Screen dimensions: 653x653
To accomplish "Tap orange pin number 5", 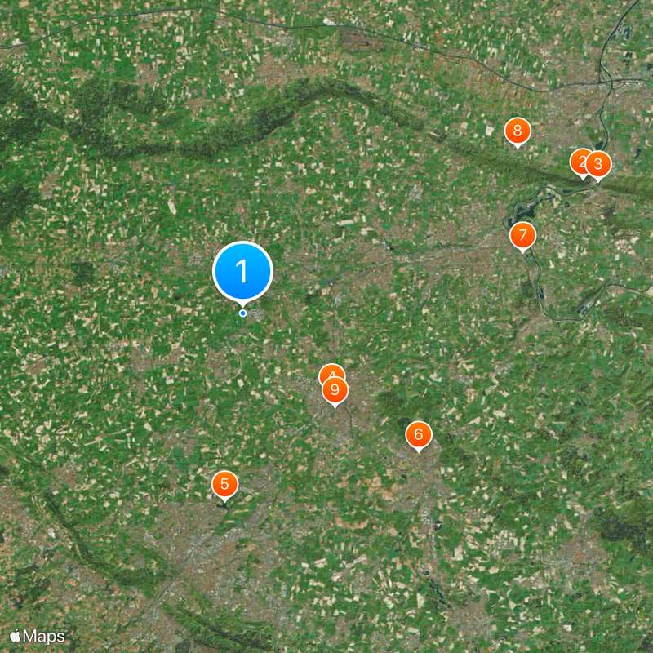I will point(225,485).
